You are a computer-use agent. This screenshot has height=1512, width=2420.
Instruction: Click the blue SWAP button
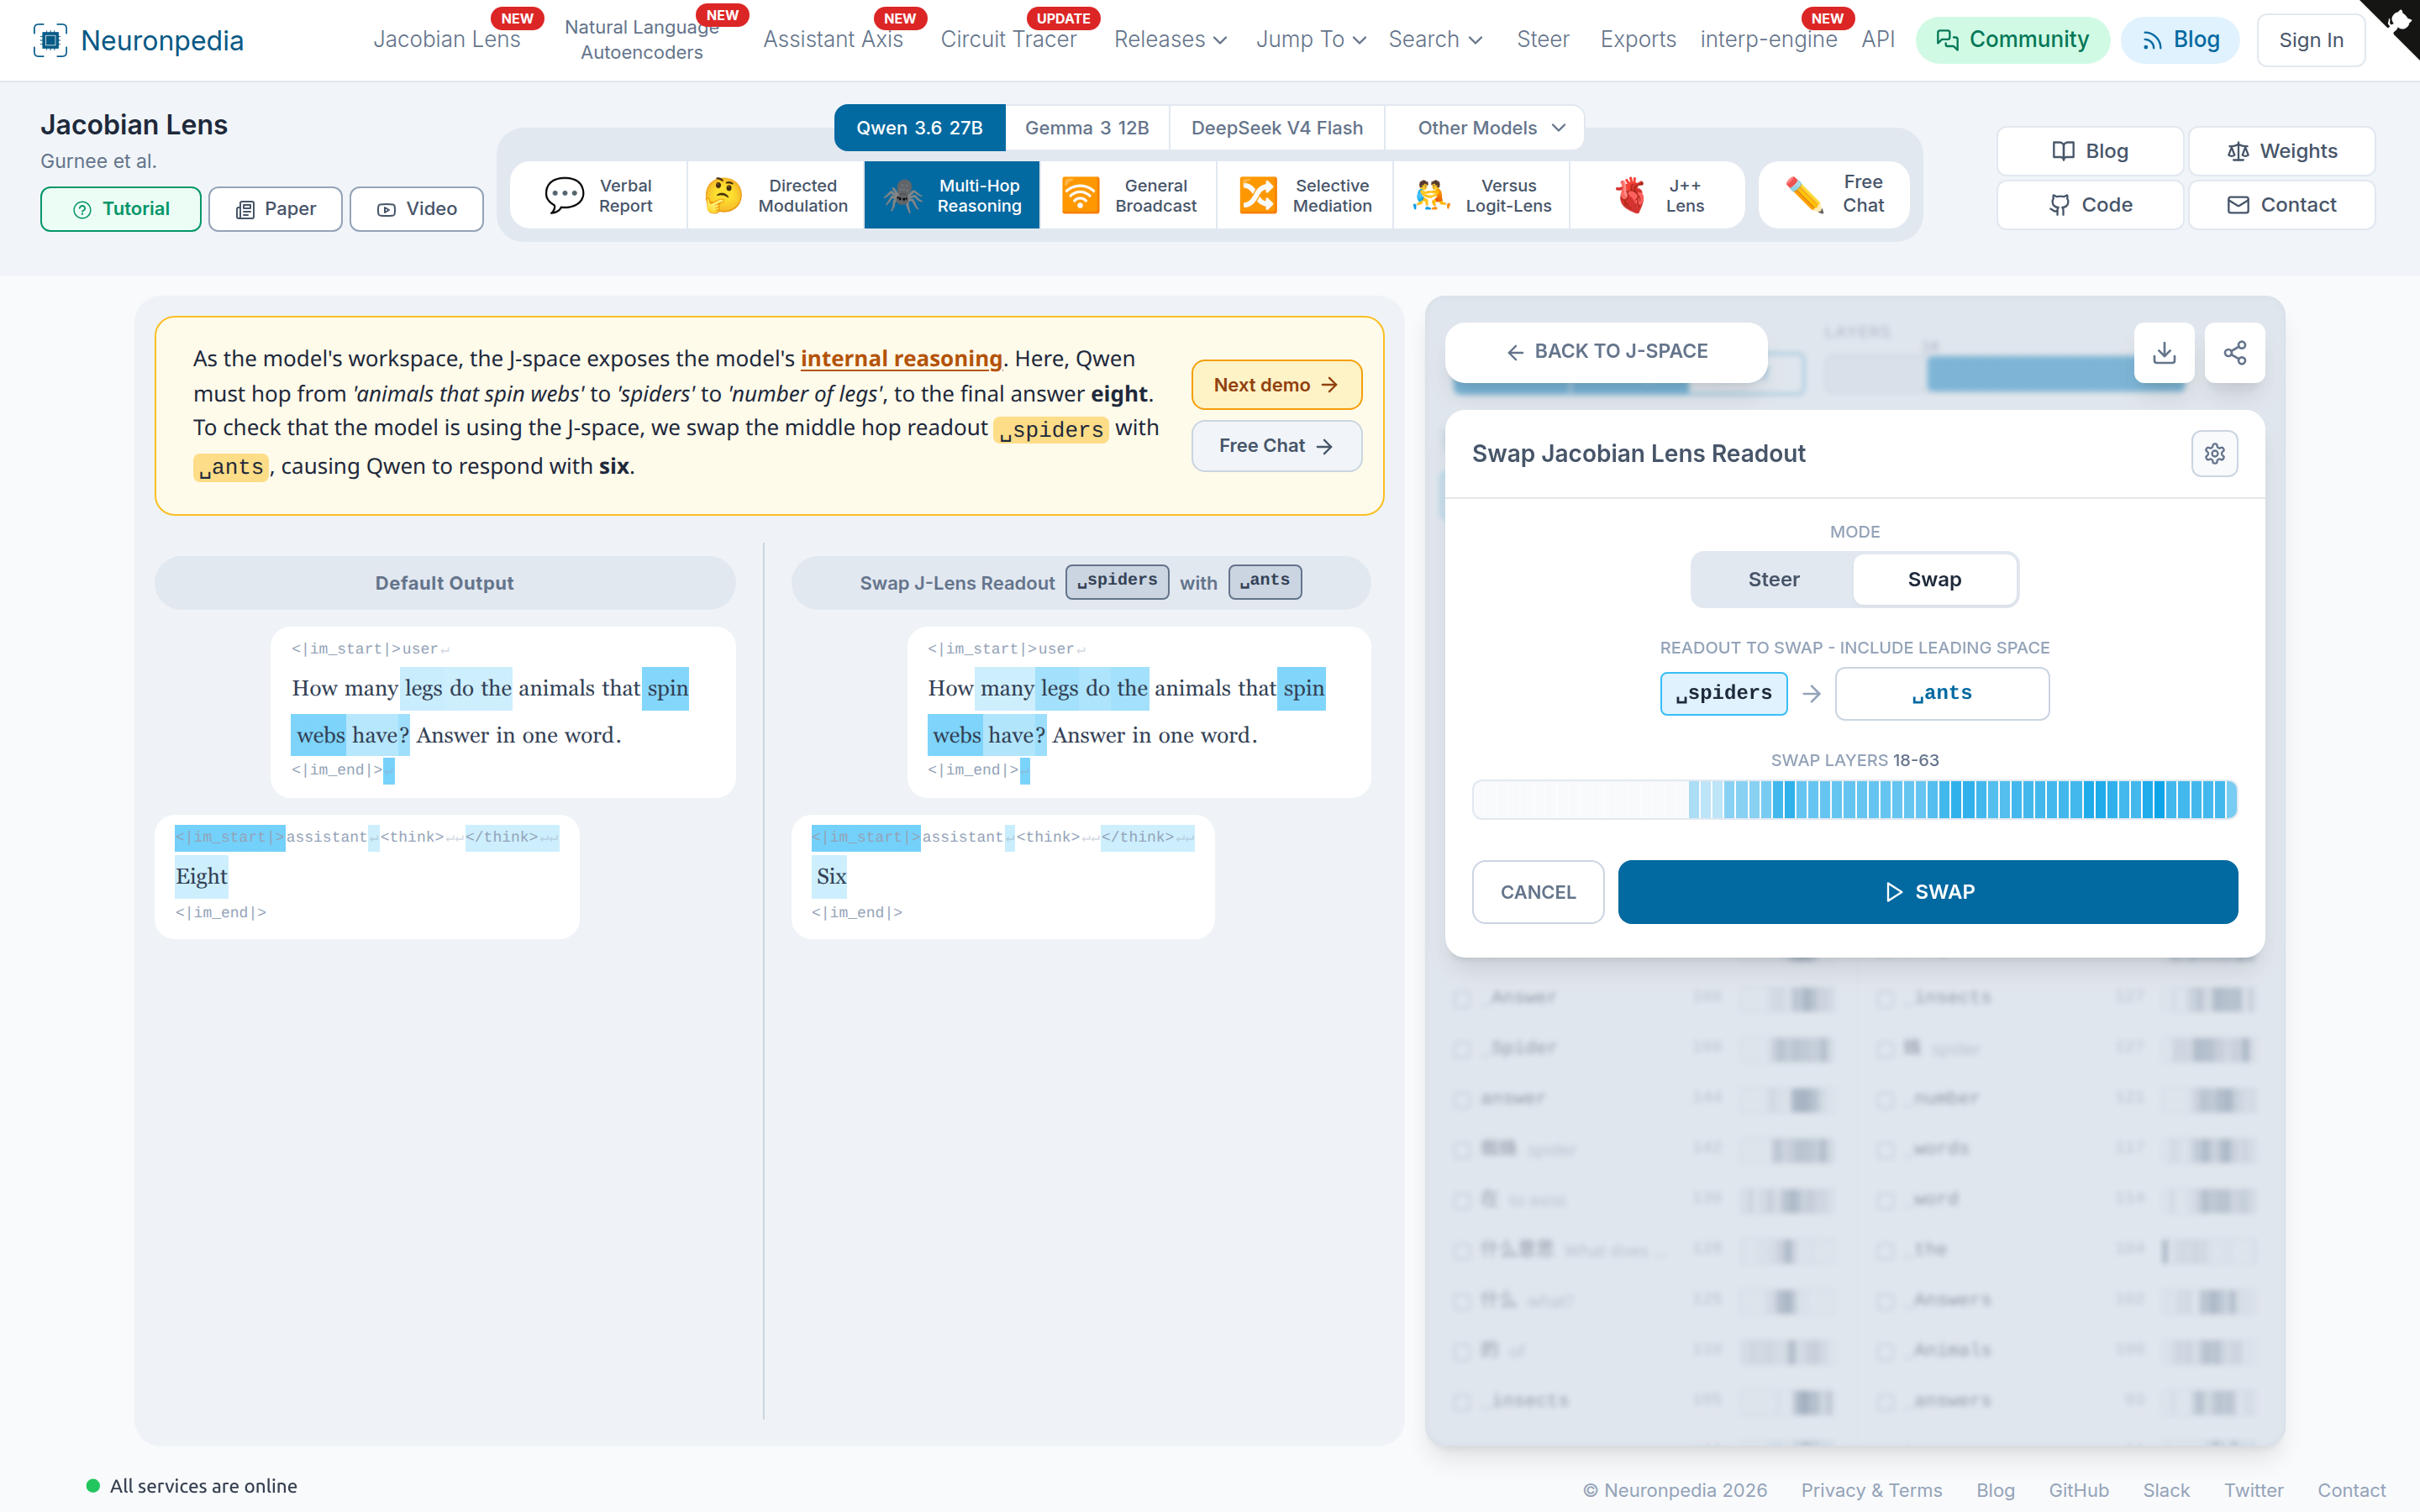(1927, 892)
